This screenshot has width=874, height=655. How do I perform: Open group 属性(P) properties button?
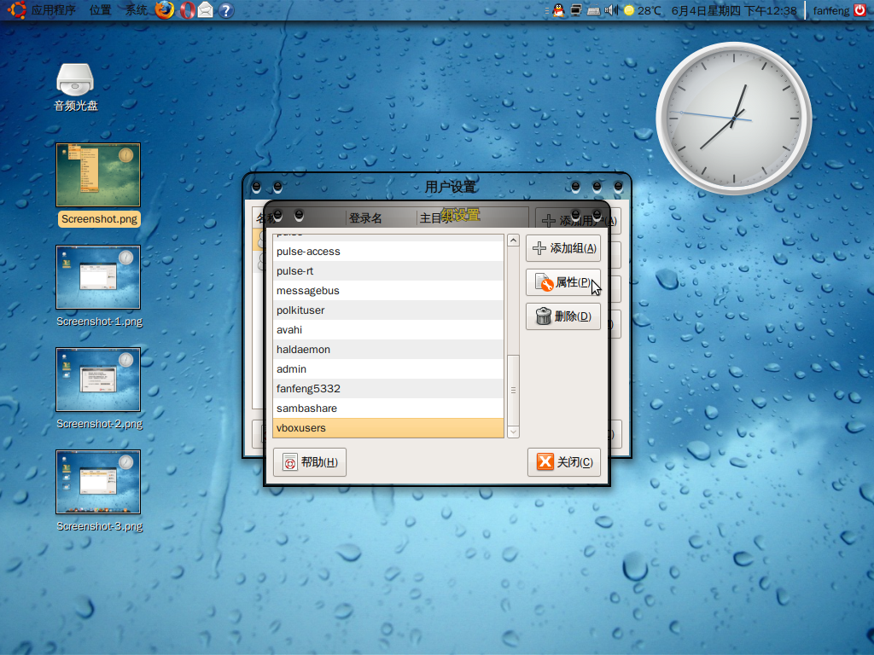point(563,282)
